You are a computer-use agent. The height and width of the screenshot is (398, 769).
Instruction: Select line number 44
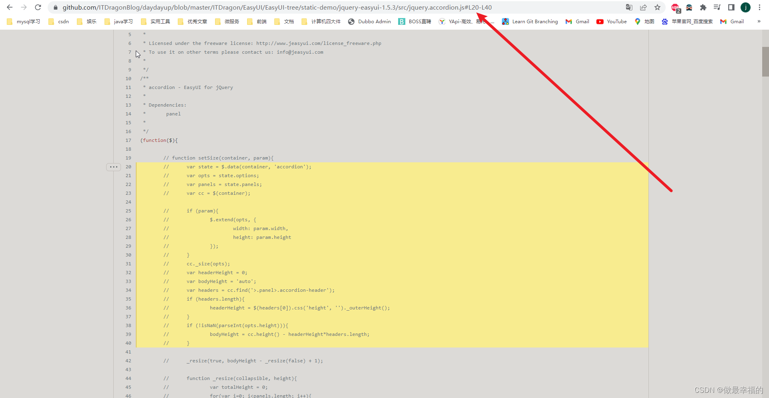pos(128,378)
